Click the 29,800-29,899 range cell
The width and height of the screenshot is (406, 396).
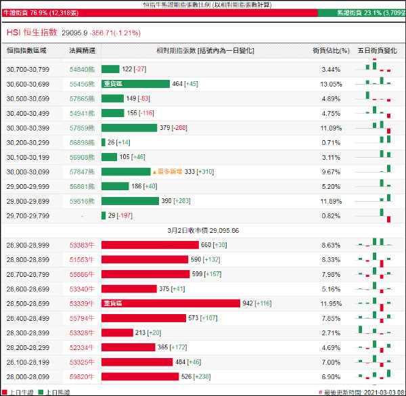(x=28, y=201)
